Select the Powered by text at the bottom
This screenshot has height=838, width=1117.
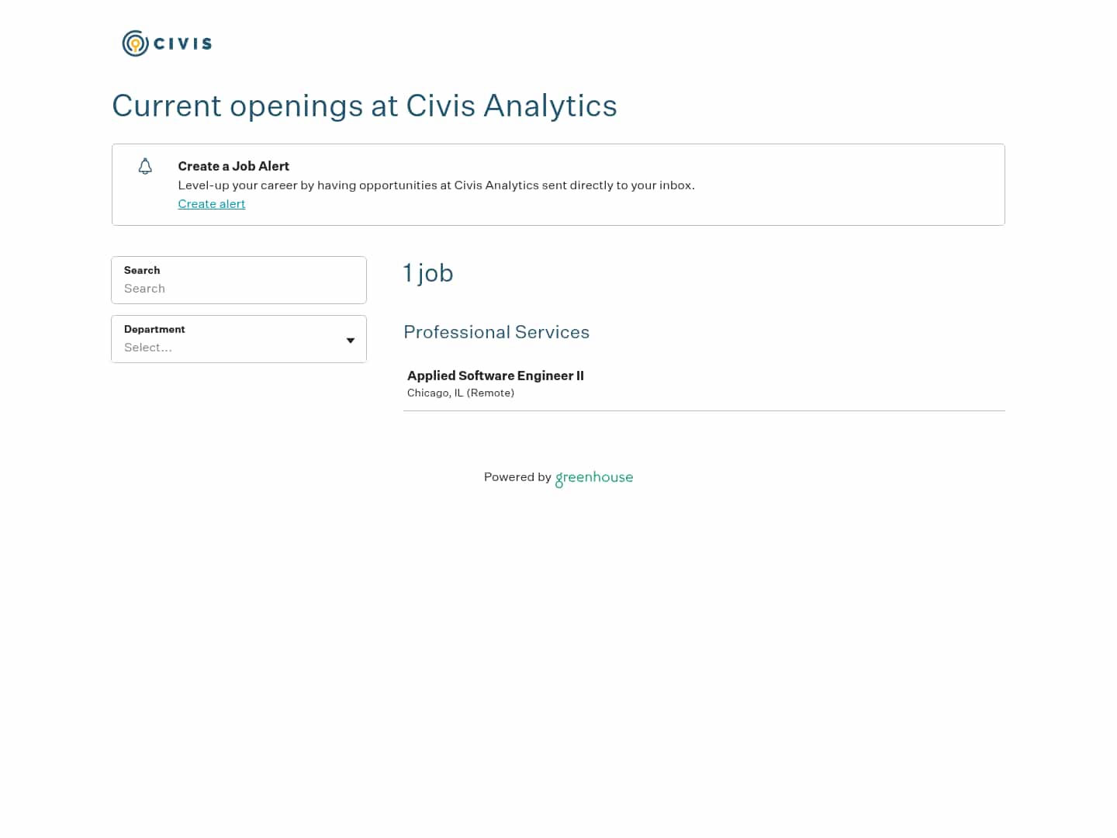pos(517,477)
